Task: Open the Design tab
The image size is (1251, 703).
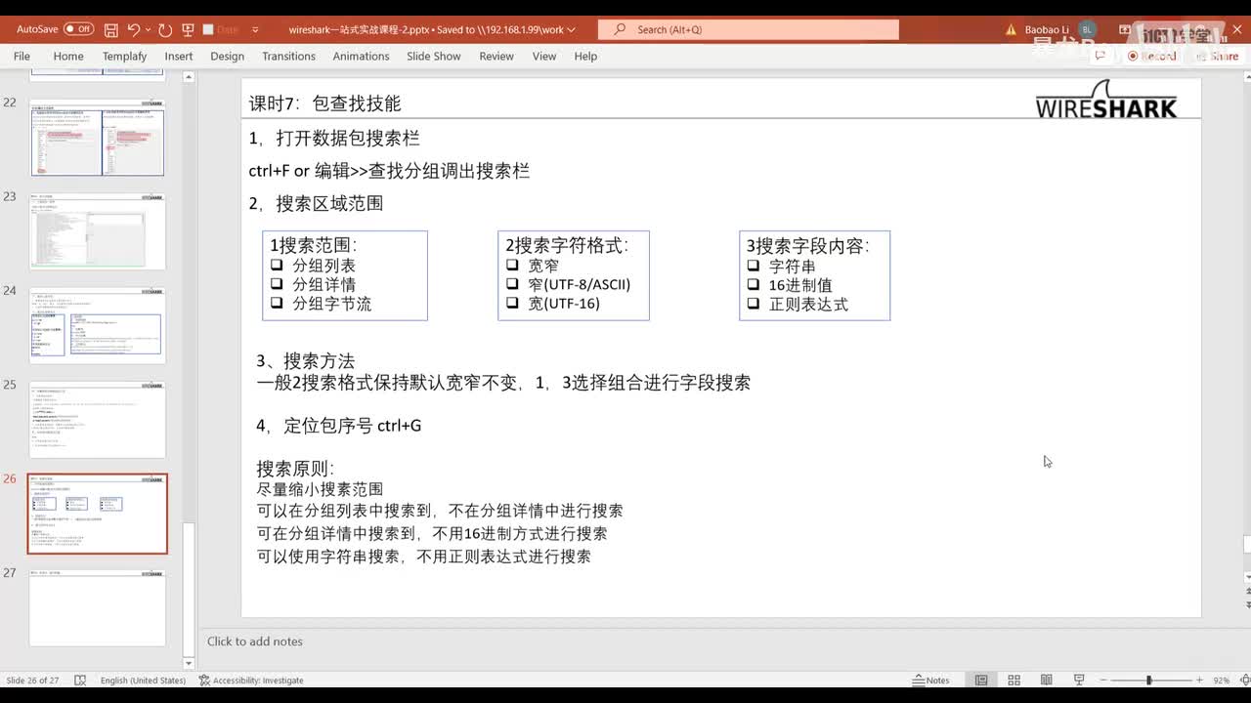Action: pyautogui.click(x=227, y=57)
